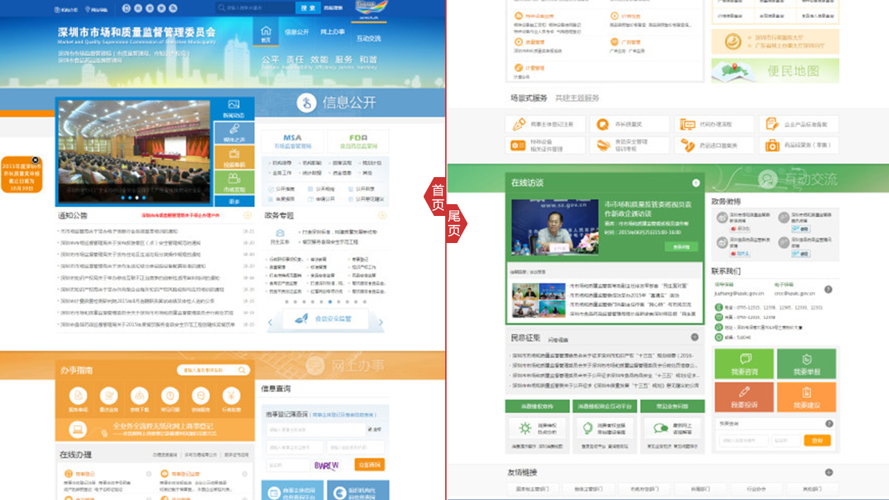Select the green 市场发现 camera icon tile
Image resolution: width=889 pixels, height=500 pixels.
[233, 182]
